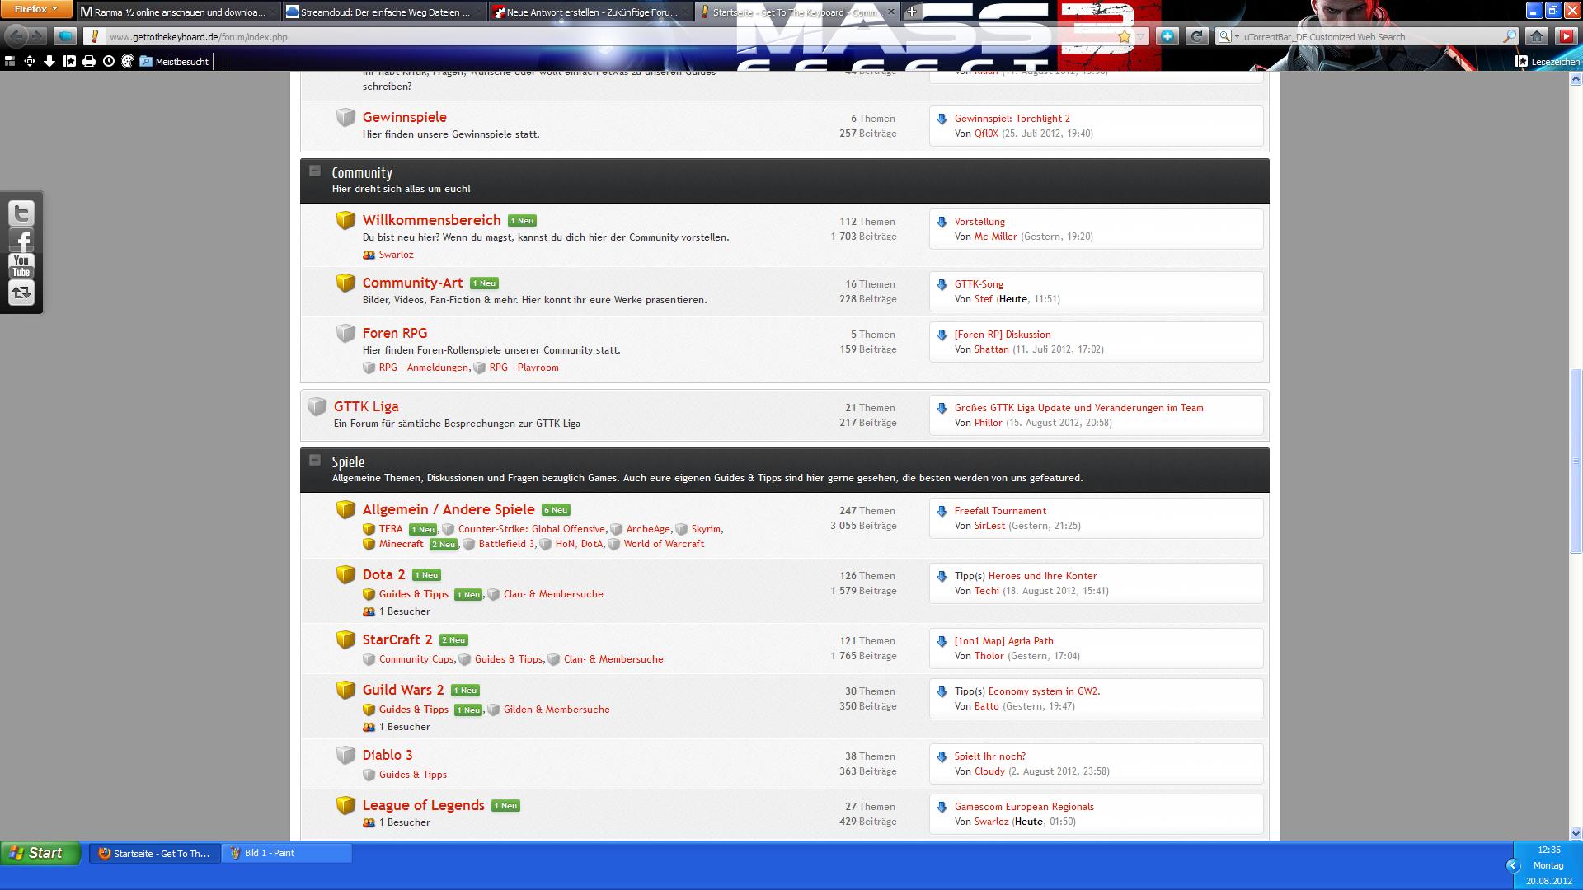Click the starred bookmarks icon beside the download arrow
The image size is (1583, 890).
point(69,61)
